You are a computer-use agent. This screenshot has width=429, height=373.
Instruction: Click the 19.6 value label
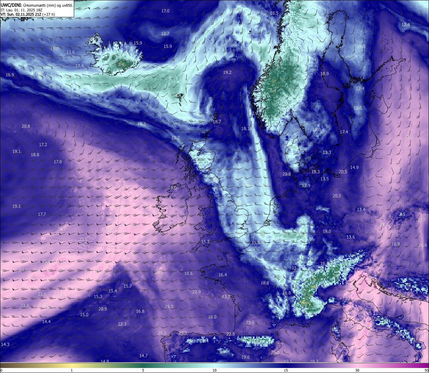[x=245, y=357]
